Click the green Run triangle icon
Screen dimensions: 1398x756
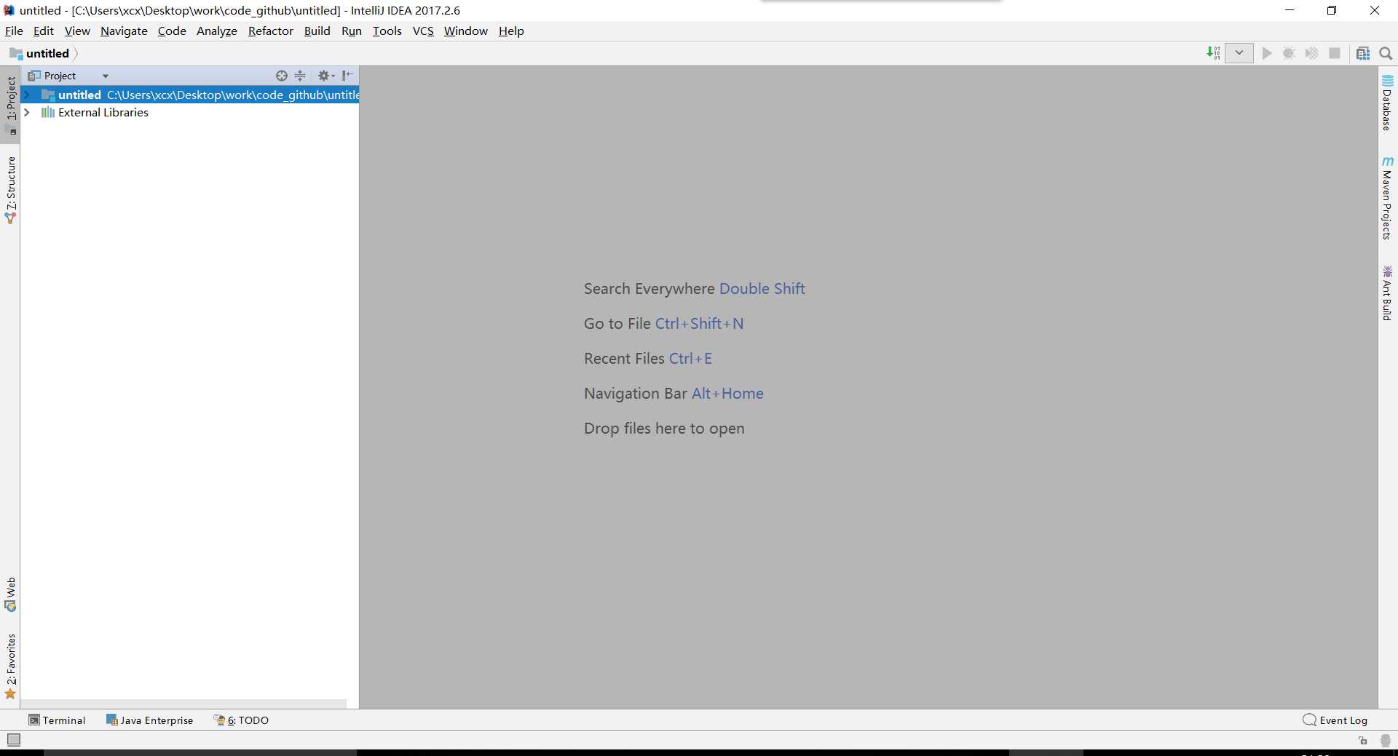click(1267, 53)
